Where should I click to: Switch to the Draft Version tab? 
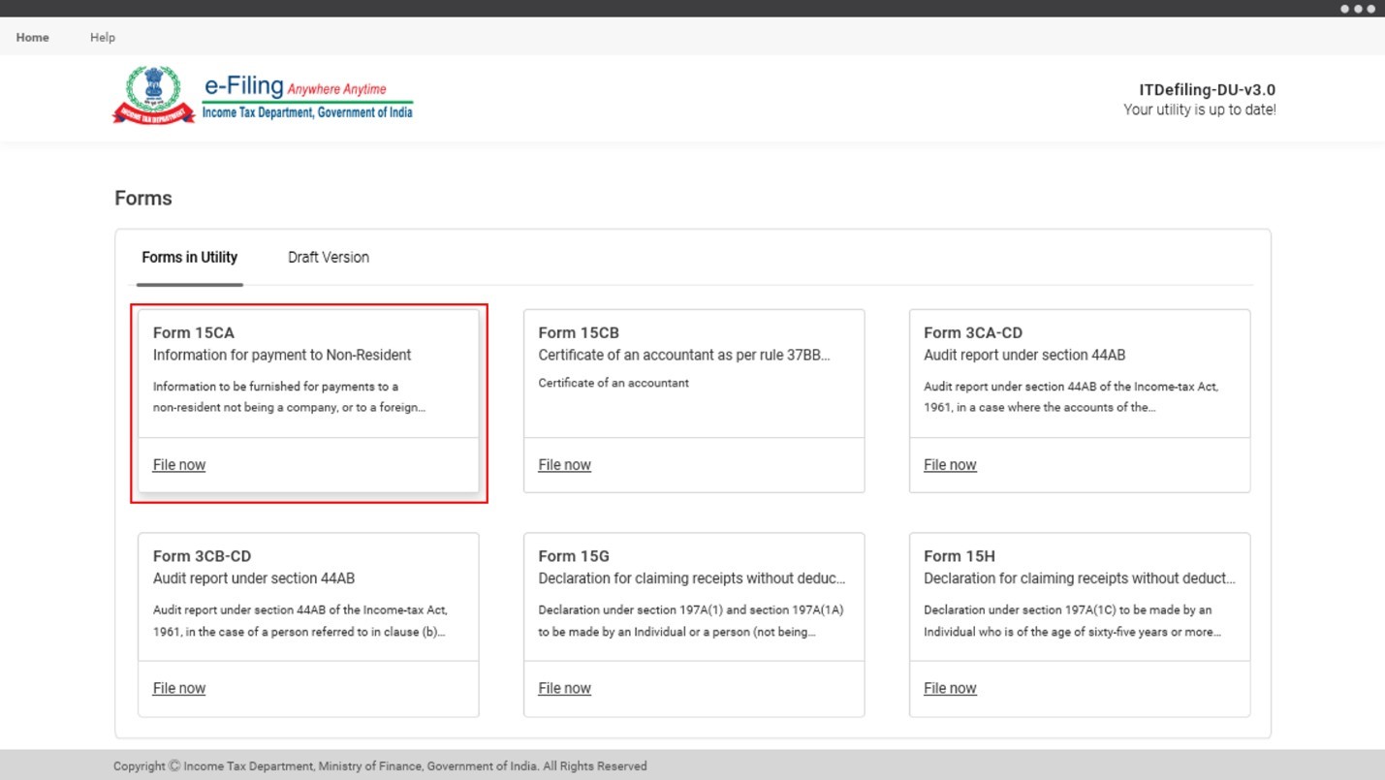click(329, 258)
